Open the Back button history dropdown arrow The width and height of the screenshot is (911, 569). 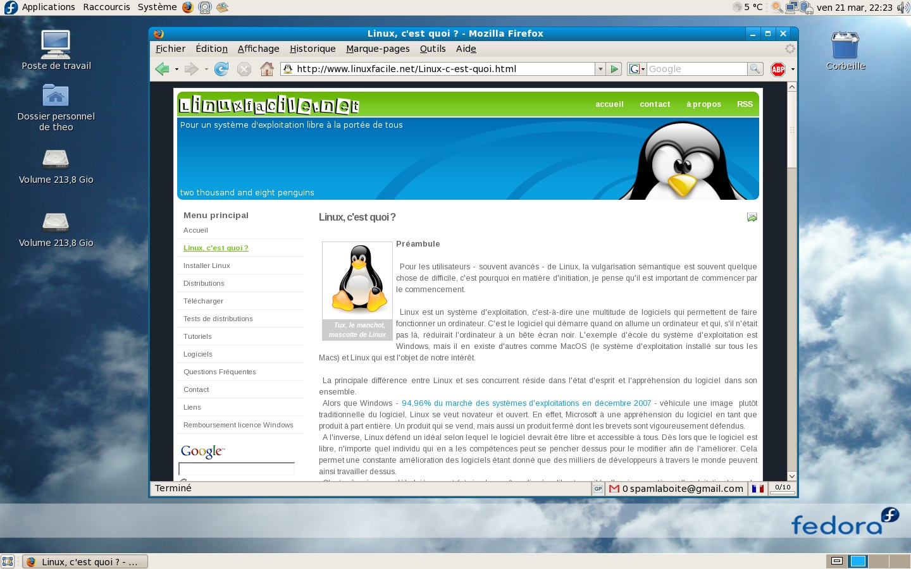point(177,70)
